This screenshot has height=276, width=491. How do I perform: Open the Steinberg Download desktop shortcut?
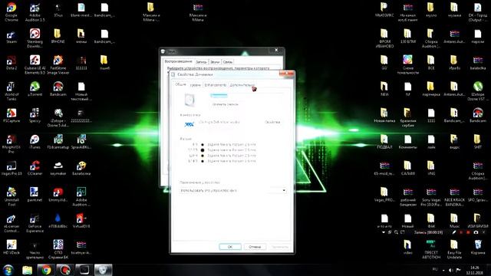click(x=35, y=38)
